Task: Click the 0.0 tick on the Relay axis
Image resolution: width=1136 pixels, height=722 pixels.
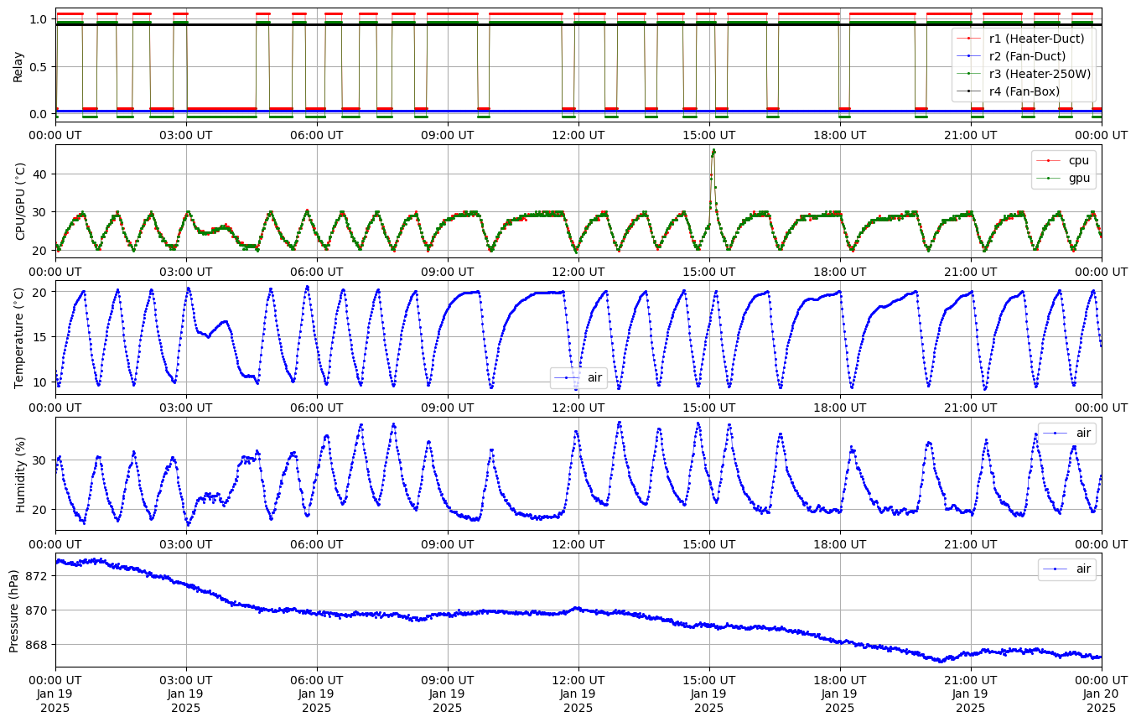Action: tap(40, 113)
